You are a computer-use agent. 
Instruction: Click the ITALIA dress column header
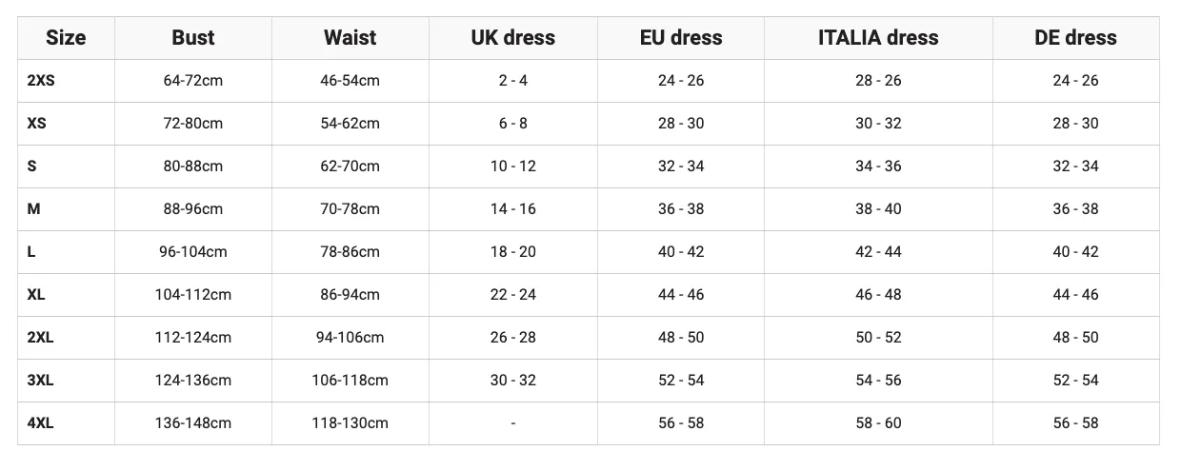(x=878, y=38)
